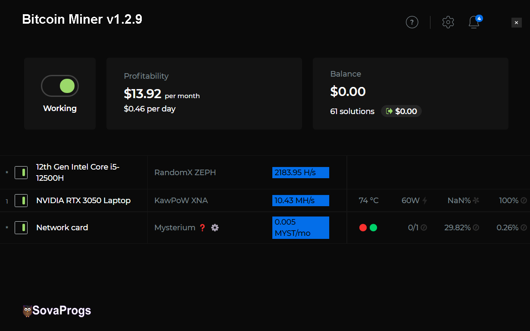This screenshot has height=331, width=530.
Task: Click the icon beside 0.26%
Action: (x=524, y=228)
